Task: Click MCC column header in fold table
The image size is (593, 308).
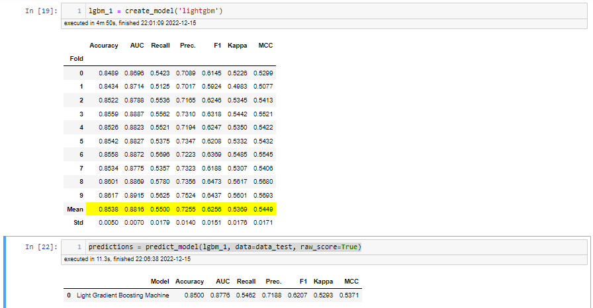Action: pyautogui.click(x=265, y=46)
